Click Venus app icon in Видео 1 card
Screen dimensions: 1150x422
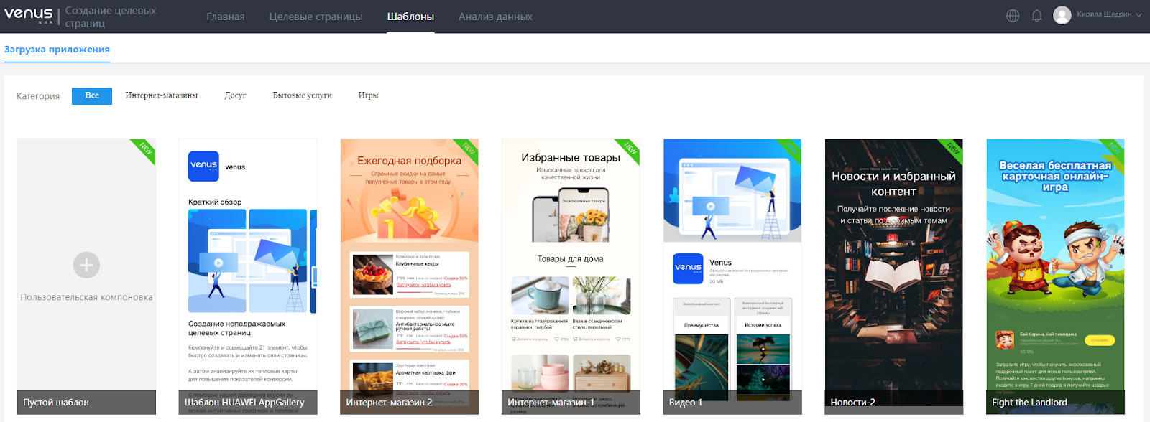pyautogui.click(x=688, y=268)
